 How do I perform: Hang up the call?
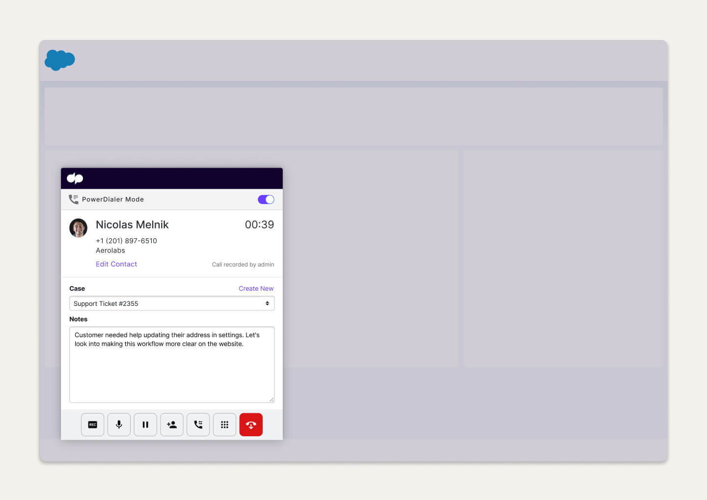(251, 425)
